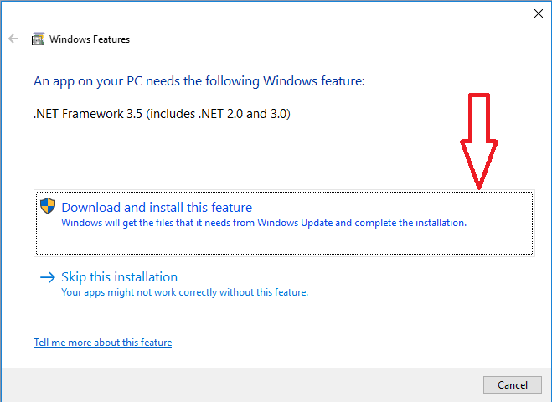Click the '(includes .NET 2.0 and 3.0)' text
Screen dimensions: 552x402
click(x=218, y=113)
